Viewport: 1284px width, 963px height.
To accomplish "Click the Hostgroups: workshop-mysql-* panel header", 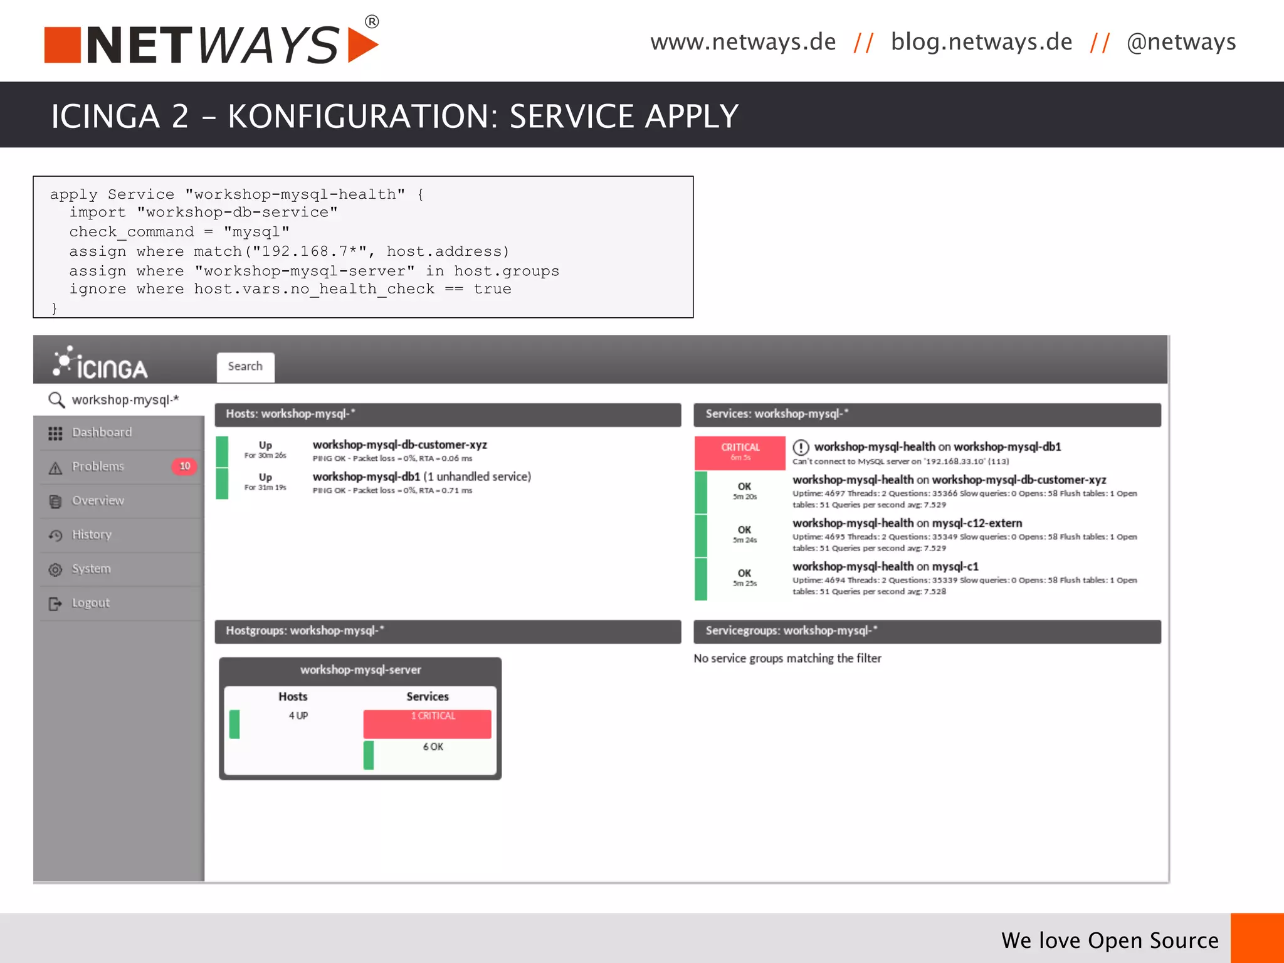I will pyautogui.click(x=448, y=631).
